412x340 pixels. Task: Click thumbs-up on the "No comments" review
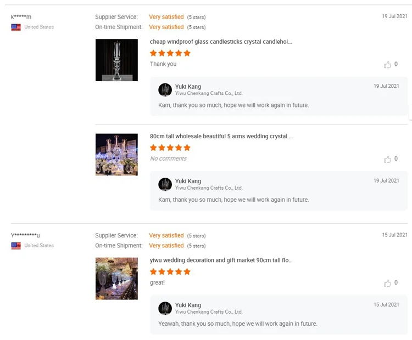[387, 159]
